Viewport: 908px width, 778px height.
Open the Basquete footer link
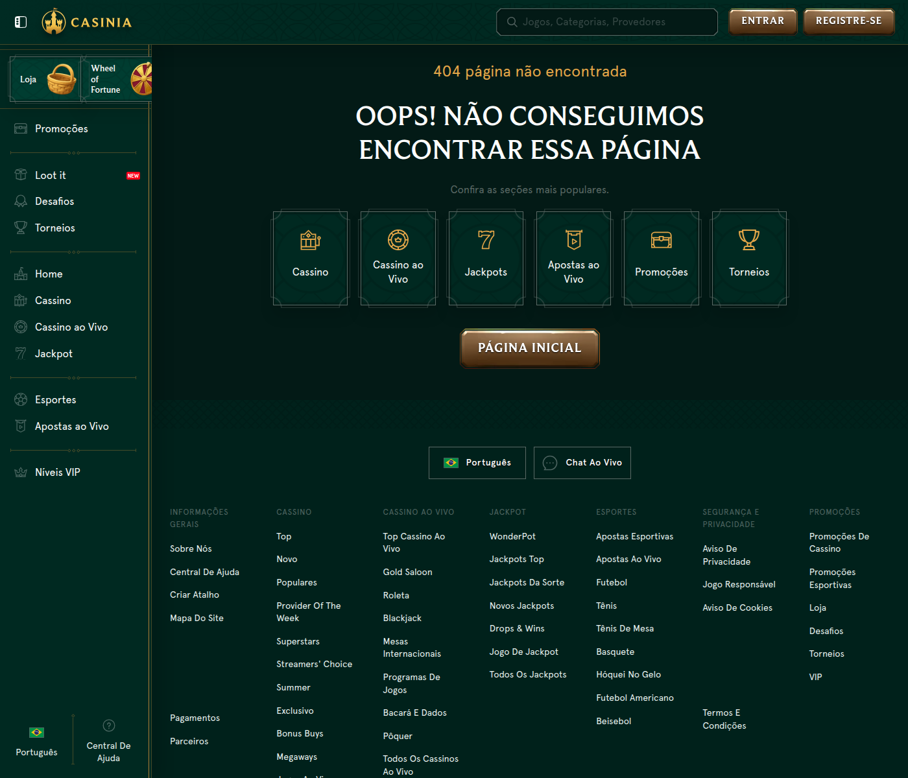(x=615, y=652)
